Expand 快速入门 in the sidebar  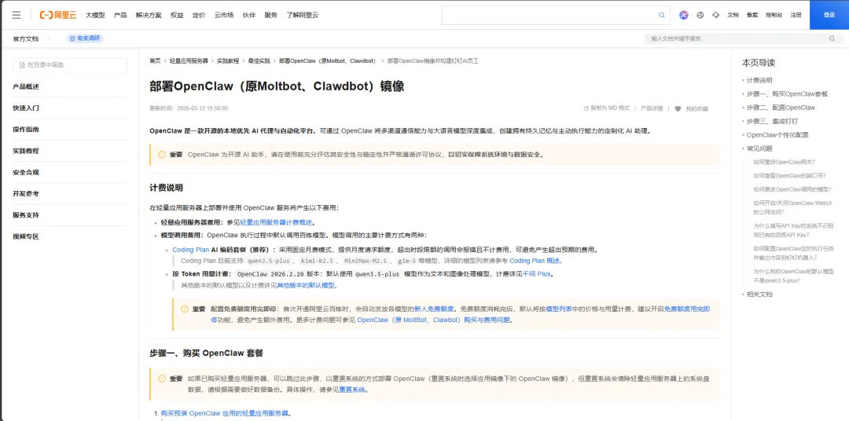pos(26,108)
